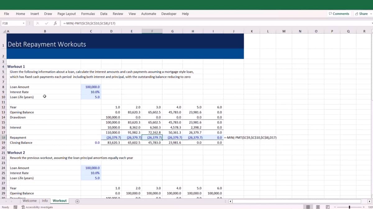
Task: Click Workout 1 Interest Rate value 10.0%
Action: pos(91,92)
